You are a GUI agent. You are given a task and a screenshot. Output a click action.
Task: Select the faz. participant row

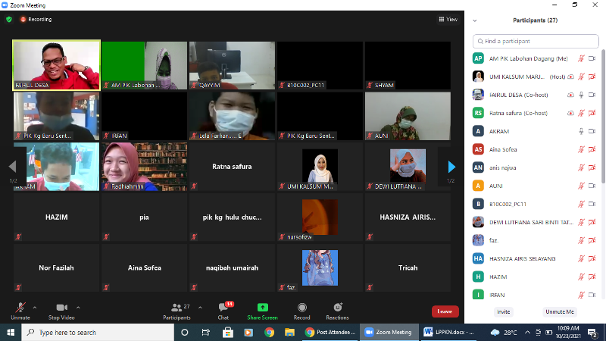coord(536,240)
